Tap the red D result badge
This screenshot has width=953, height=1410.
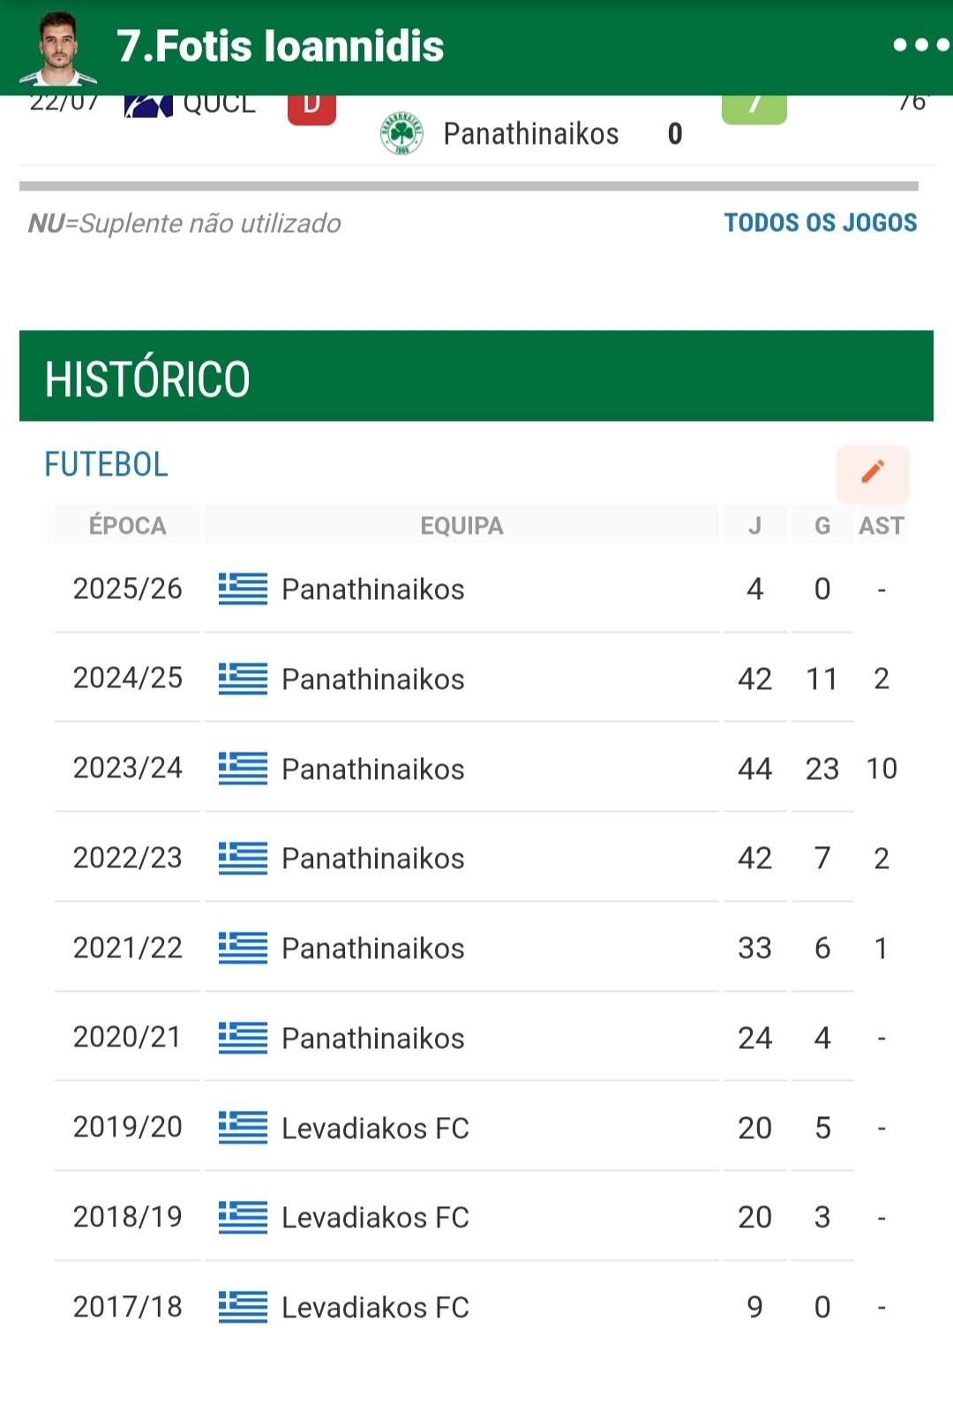pos(311,109)
